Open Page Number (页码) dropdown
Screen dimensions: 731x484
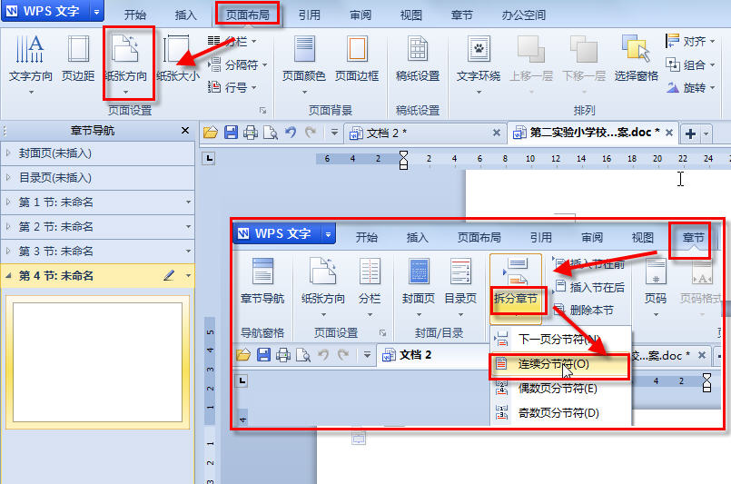point(656,287)
